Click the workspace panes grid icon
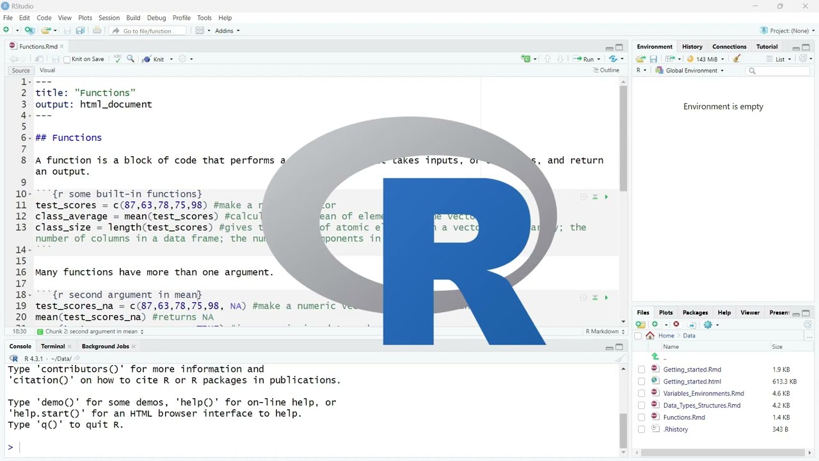The width and height of the screenshot is (819, 461). pos(200,31)
